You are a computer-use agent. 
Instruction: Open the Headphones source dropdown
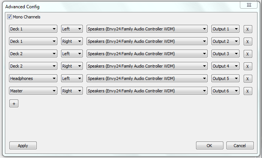33,78
